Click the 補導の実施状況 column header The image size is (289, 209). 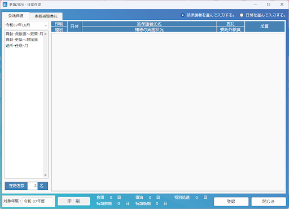(x=149, y=29)
